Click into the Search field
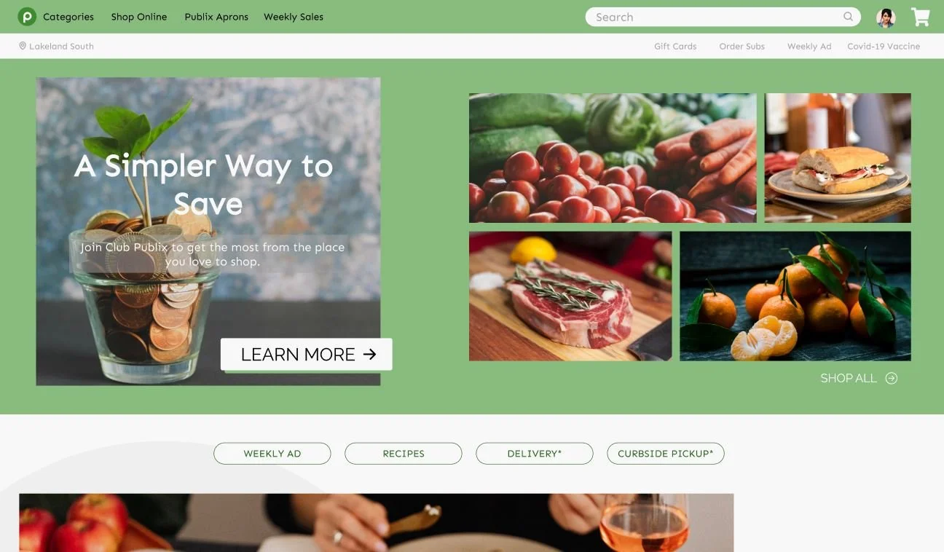The width and height of the screenshot is (944, 552). click(x=723, y=17)
